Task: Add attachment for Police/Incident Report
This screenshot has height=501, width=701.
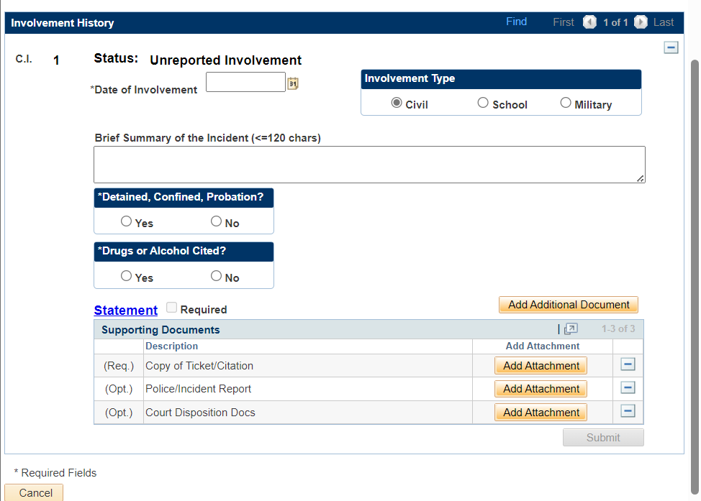Action: coord(541,389)
